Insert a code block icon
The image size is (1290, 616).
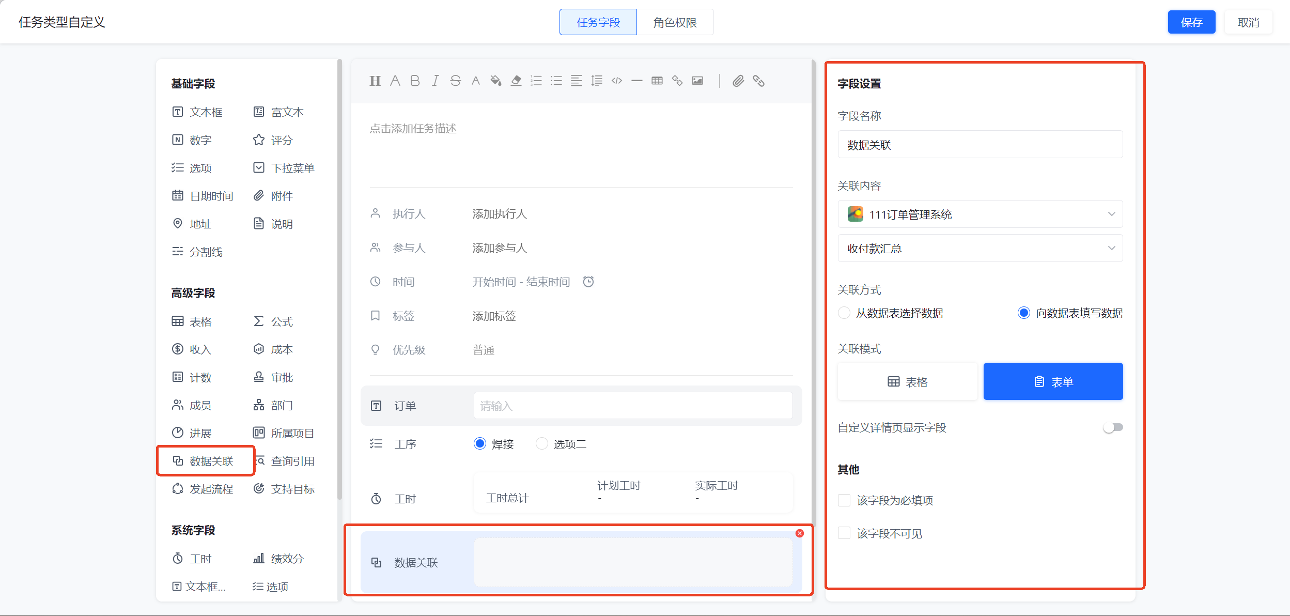tap(616, 81)
